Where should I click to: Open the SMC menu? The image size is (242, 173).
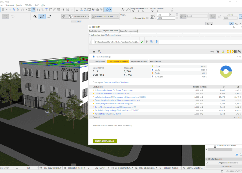[37, 5]
